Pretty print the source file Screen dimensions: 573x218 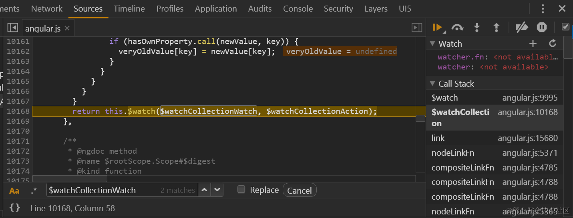coord(15,208)
